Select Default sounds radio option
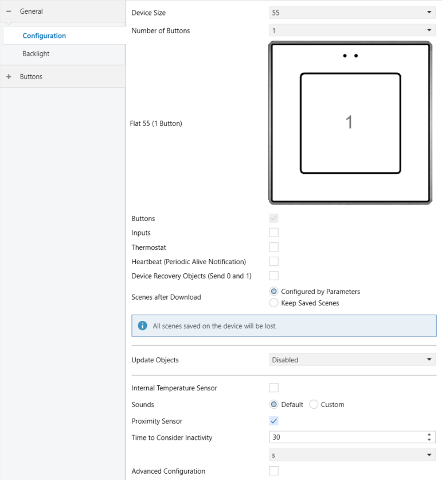Image resolution: width=442 pixels, height=480 pixels. coord(274,404)
